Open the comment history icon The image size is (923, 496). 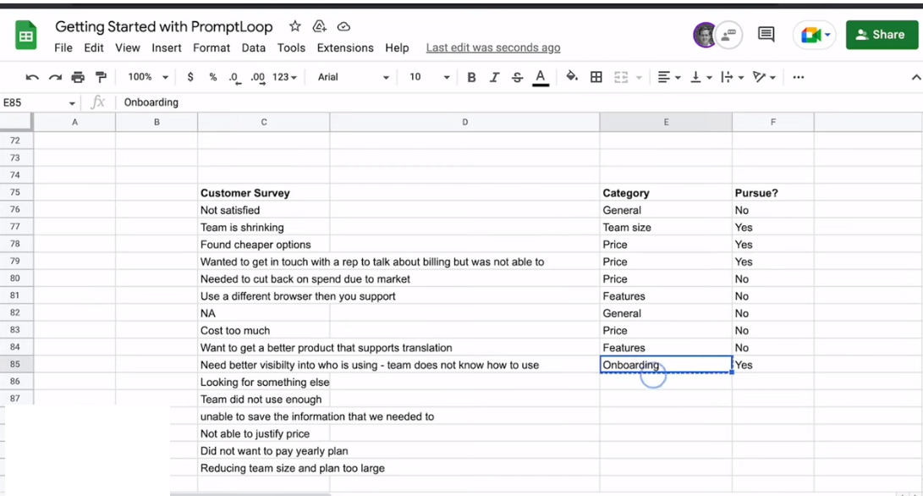766,35
